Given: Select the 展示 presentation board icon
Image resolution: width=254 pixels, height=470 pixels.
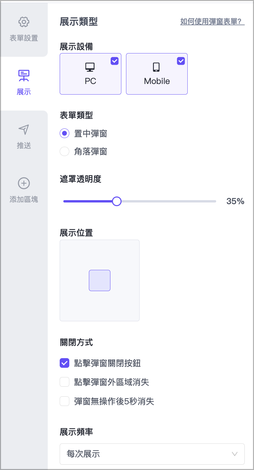Looking at the screenshot, I should [x=24, y=76].
